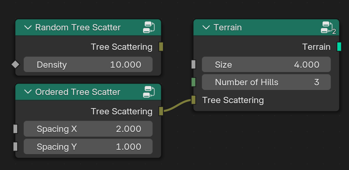The image size is (349, 170).
Task: Click the Spacing Y input socket
Action: 15,147
